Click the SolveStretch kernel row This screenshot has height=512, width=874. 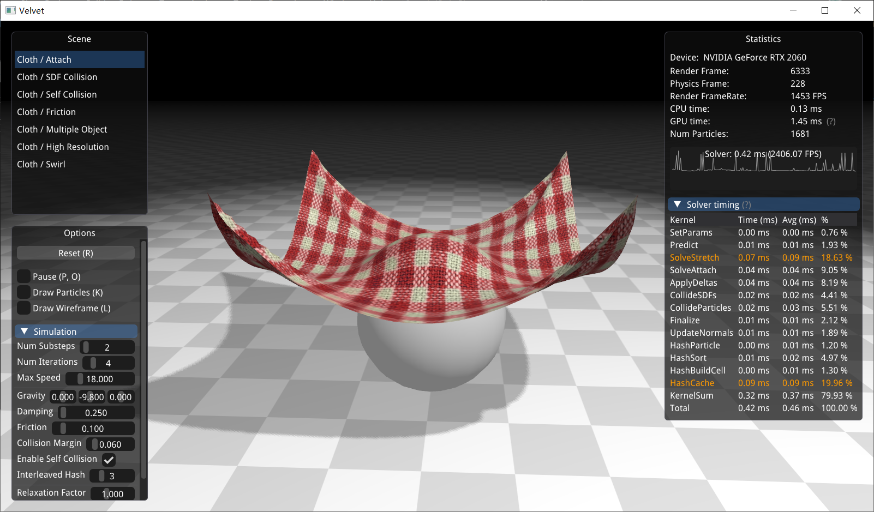763,257
